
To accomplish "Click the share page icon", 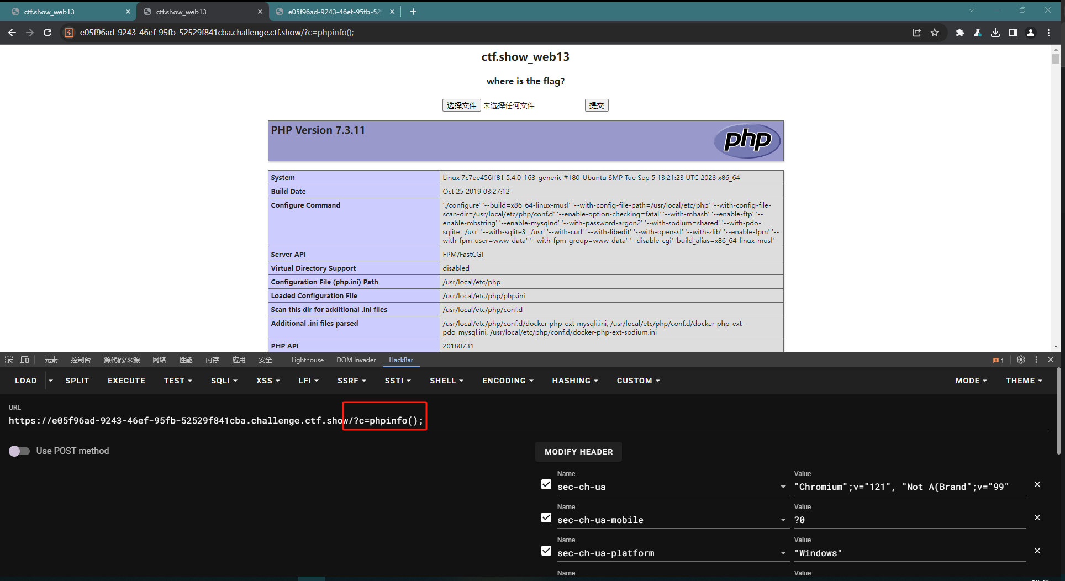I will coord(917,33).
